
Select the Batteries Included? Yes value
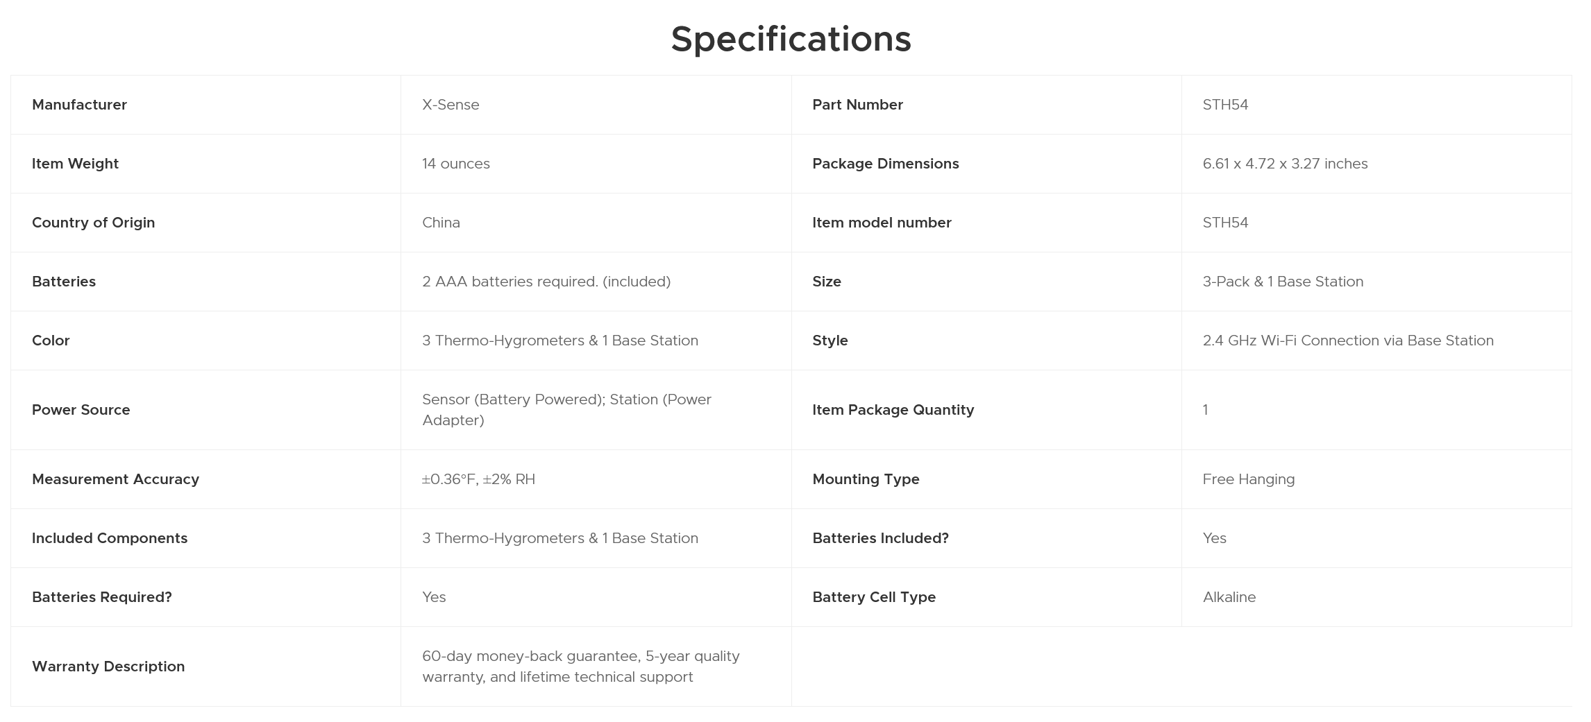pyautogui.click(x=1215, y=538)
